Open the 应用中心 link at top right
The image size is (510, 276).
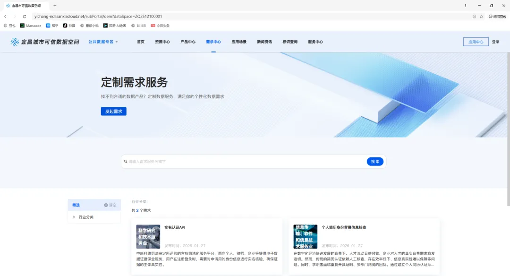476,42
